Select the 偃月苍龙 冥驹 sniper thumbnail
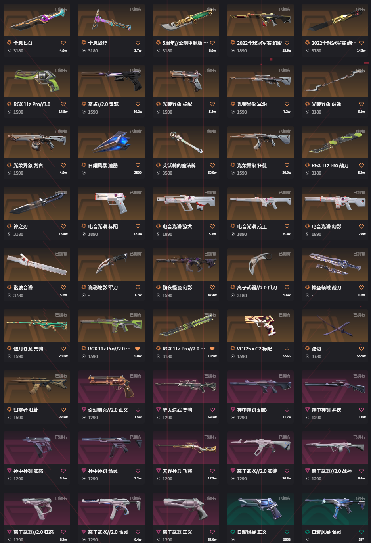This screenshot has width=371, height=543. click(37, 325)
